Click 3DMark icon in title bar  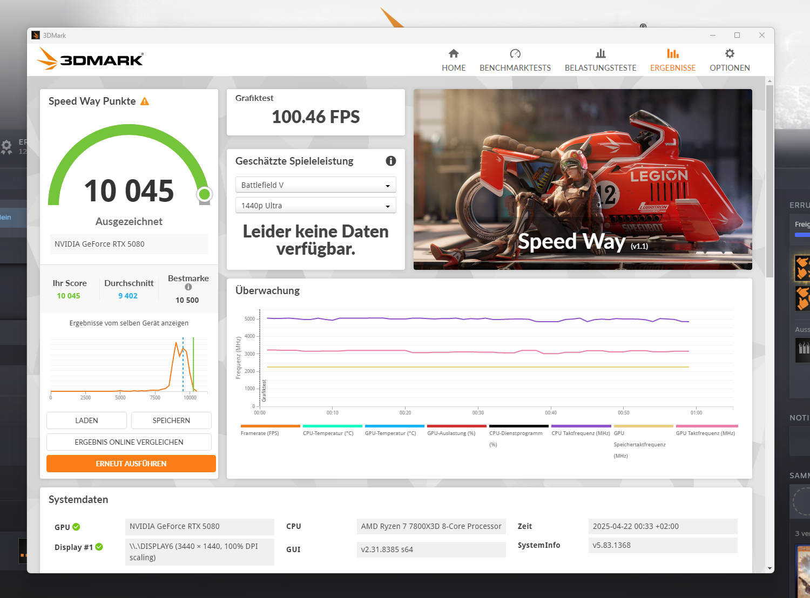(x=36, y=35)
